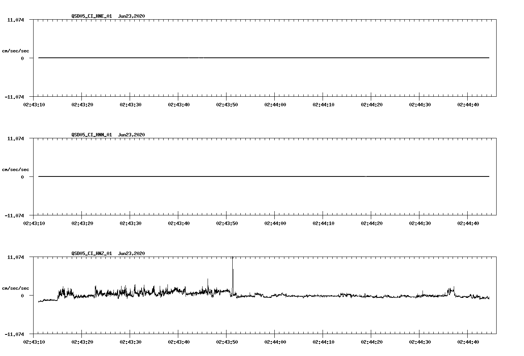Click 02:44:10 time label on HNZ plot
The height and width of the screenshot is (356, 524).
(x=323, y=342)
